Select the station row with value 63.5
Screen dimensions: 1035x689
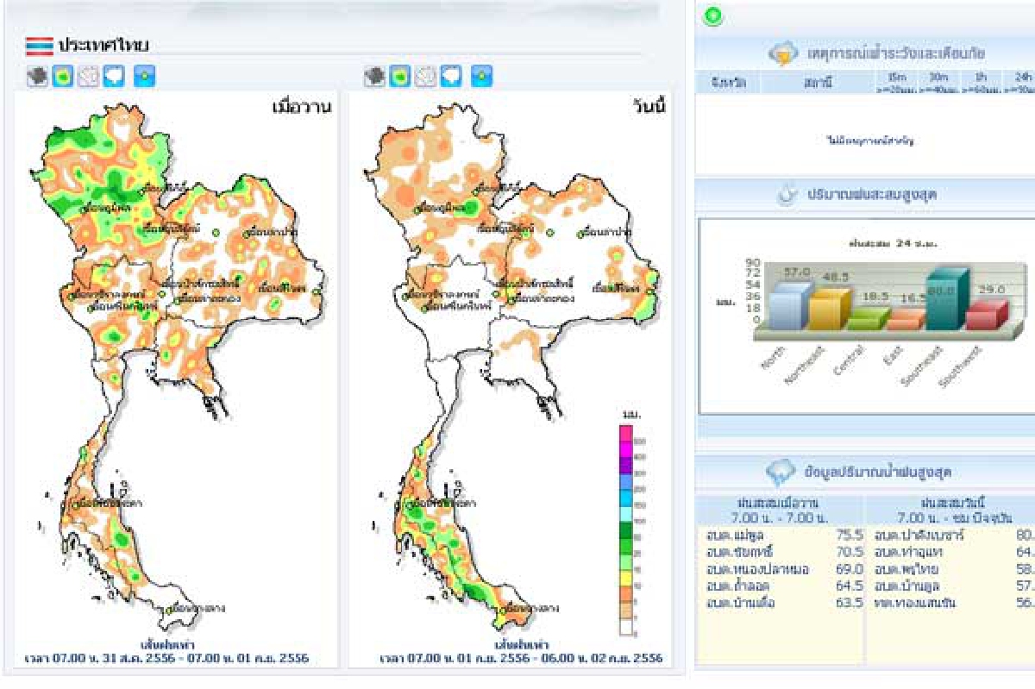(x=784, y=603)
